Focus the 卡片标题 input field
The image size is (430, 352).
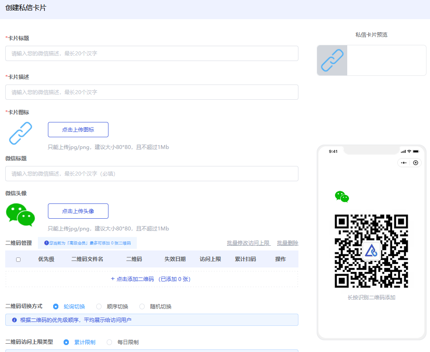point(152,54)
